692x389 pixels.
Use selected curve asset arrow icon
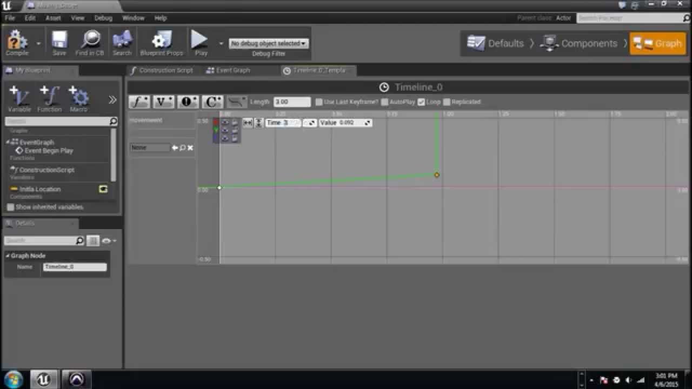(175, 147)
